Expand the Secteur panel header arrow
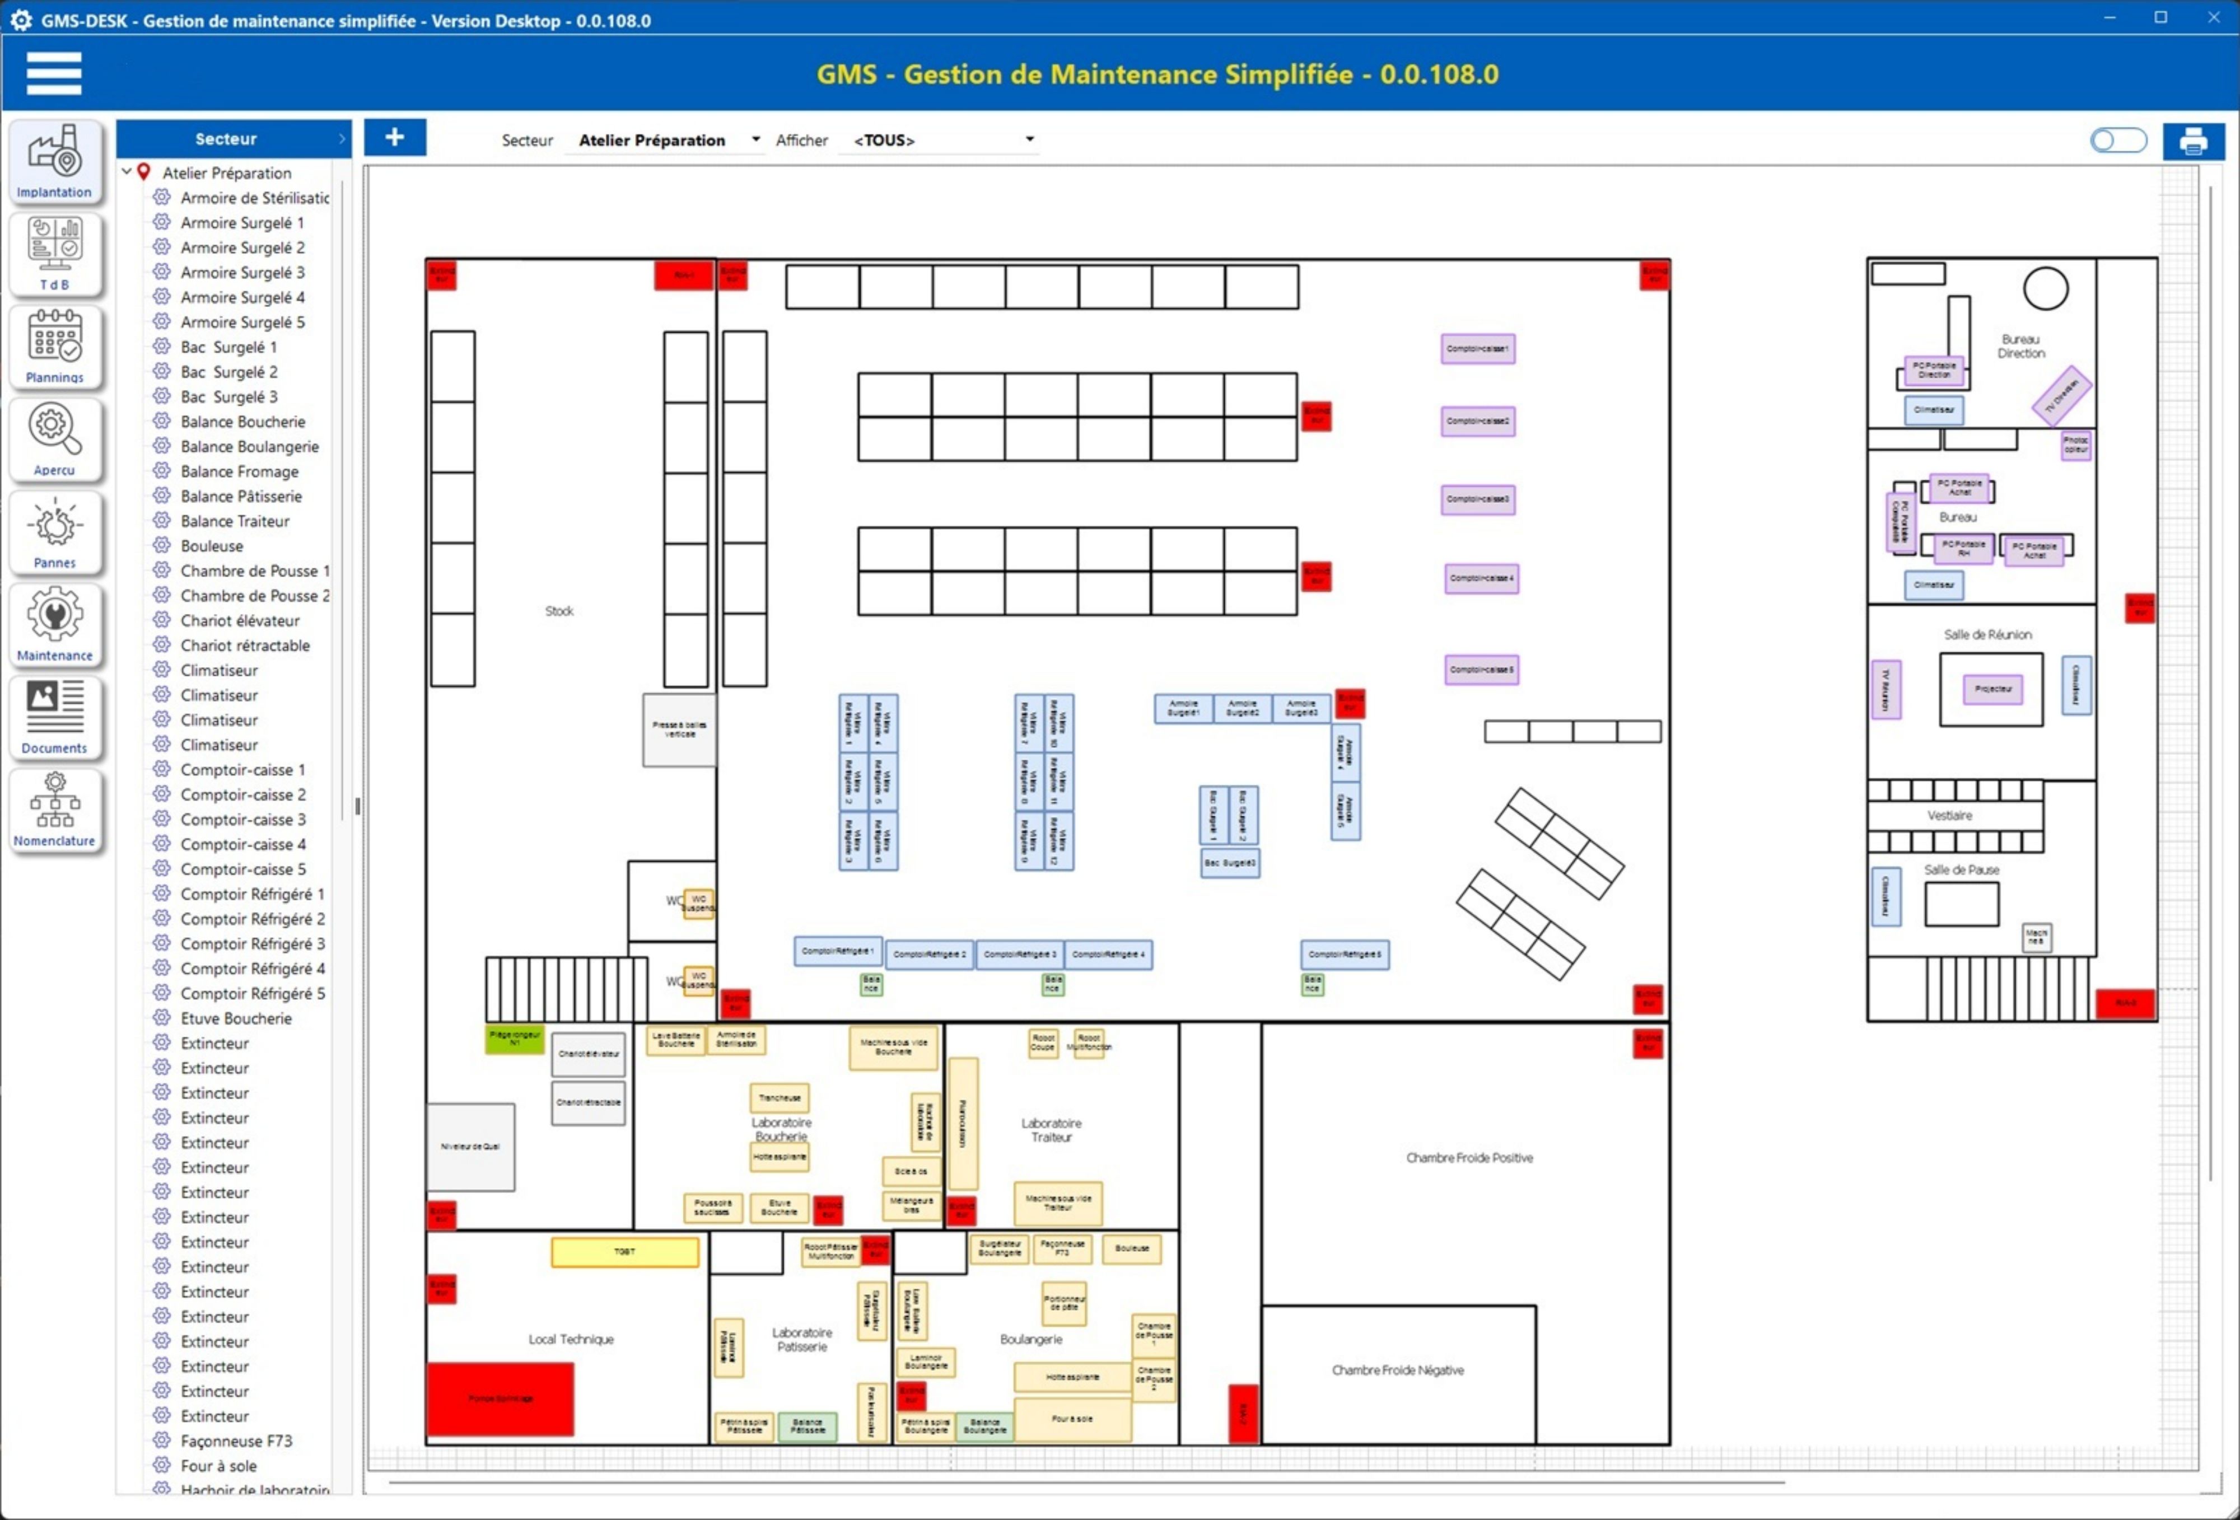Image resolution: width=2240 pixels, height=1520 pixels. pos(341,139)
